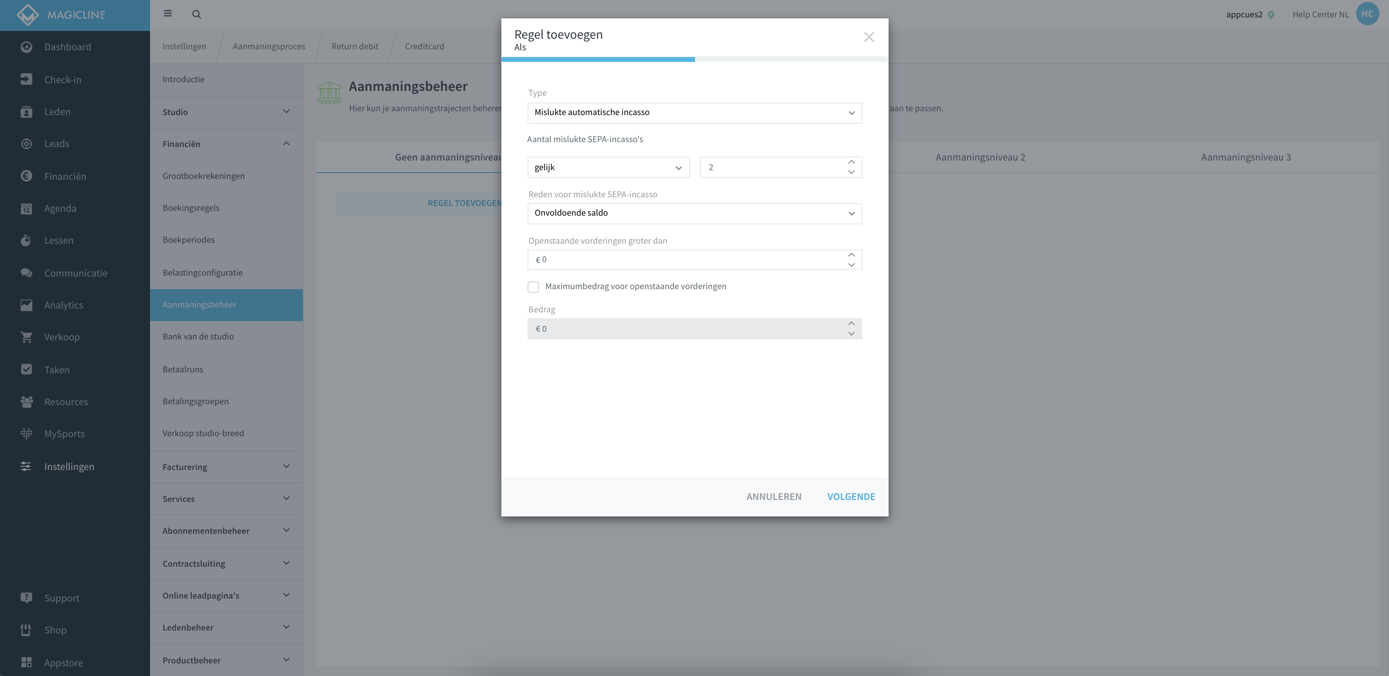Increase the mislukte SEPA-incasso's count
The height and width of the screenshot is (676, 1389).
click(851, 162)
